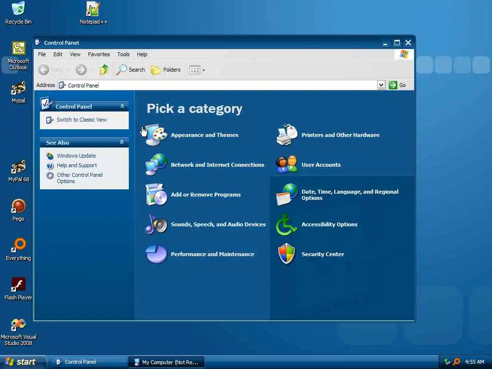Screen dimensions: 492x369
Task: Open Performance and Maintenance pie chart icon
Action: [156, 254]
